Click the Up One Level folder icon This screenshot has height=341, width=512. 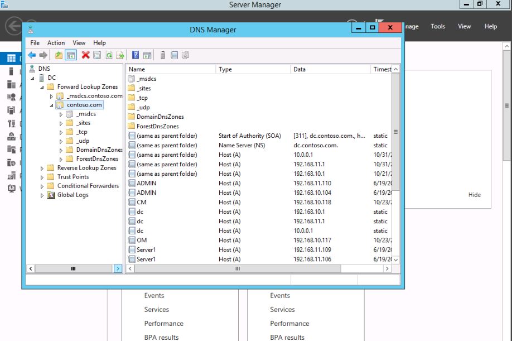59,55
